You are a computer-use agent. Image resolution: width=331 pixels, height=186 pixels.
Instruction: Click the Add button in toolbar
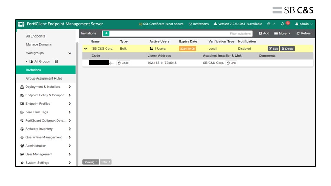264,33
